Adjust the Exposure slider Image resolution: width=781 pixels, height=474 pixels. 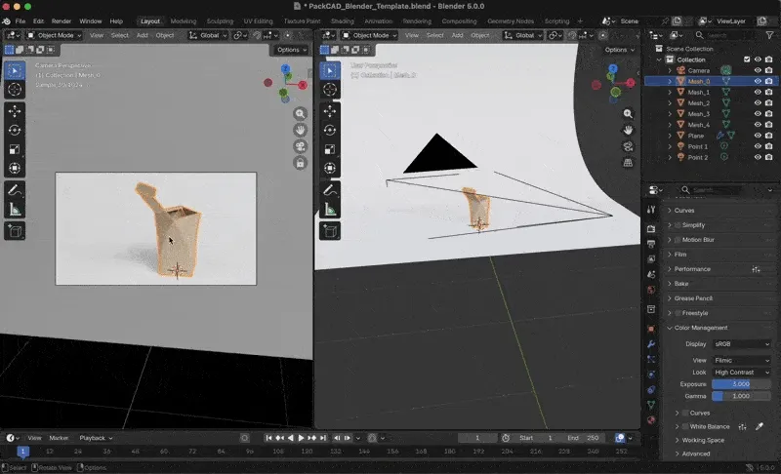pyautogui.click(x=741, y=384)
